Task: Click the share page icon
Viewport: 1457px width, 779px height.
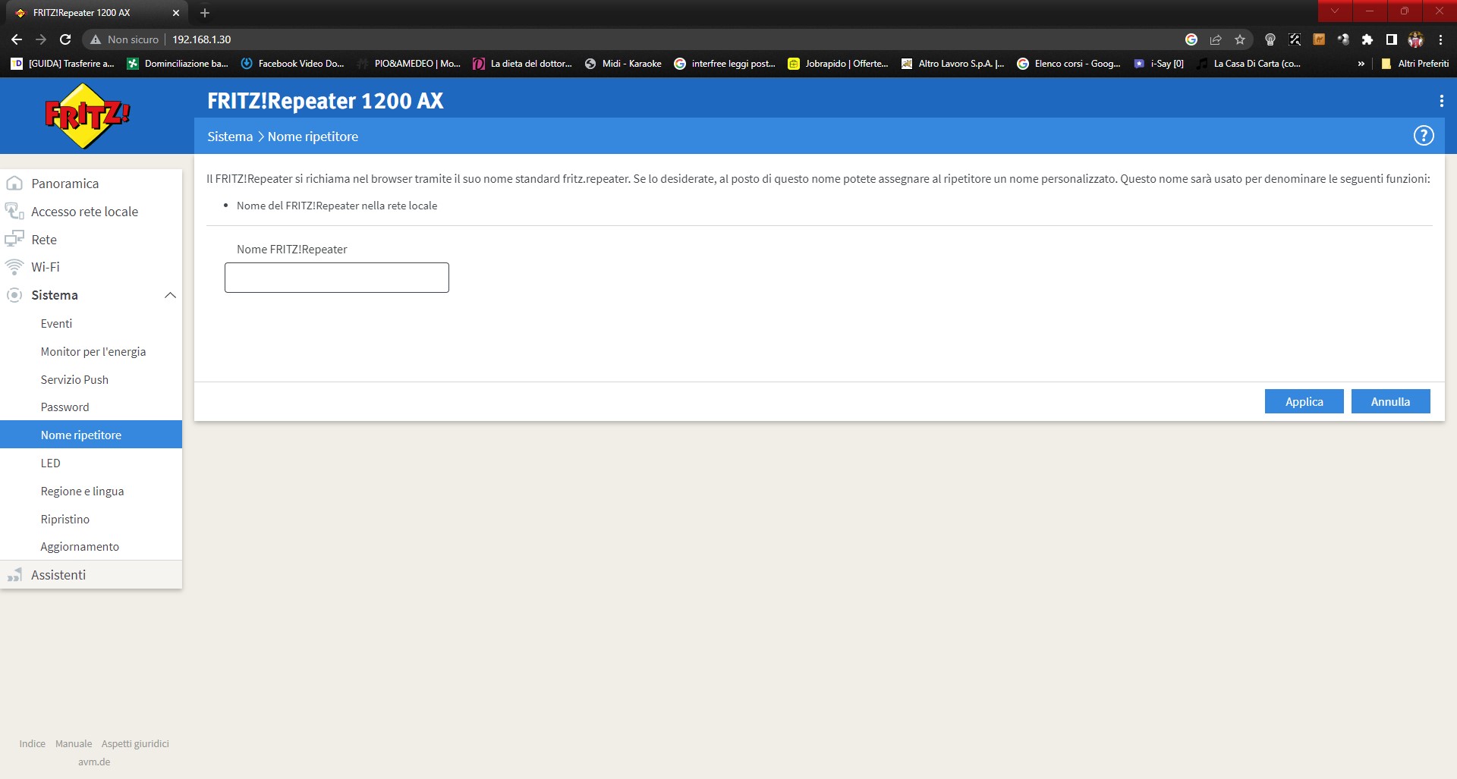Action: pyautogui.click(x=1216, y=39)
